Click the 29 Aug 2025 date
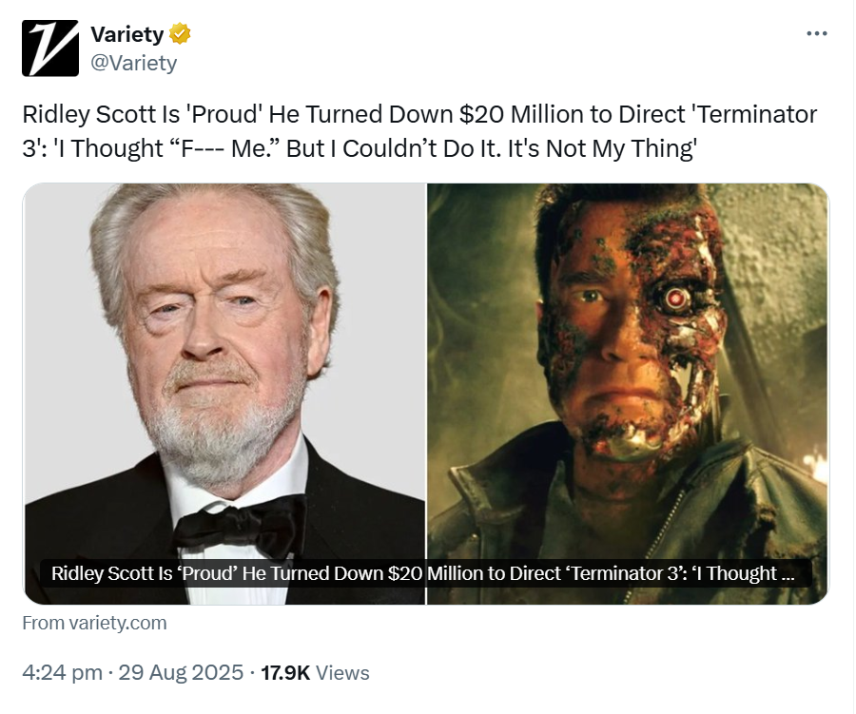Screen dimensions: 856x714 coord(181,672)
